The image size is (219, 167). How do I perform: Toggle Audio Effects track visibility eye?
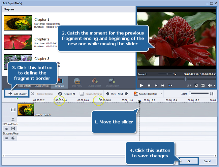[6, 138]
